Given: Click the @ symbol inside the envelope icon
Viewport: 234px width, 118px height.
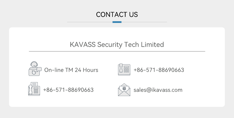Looking at the screenshot, I should click(124, 89).
